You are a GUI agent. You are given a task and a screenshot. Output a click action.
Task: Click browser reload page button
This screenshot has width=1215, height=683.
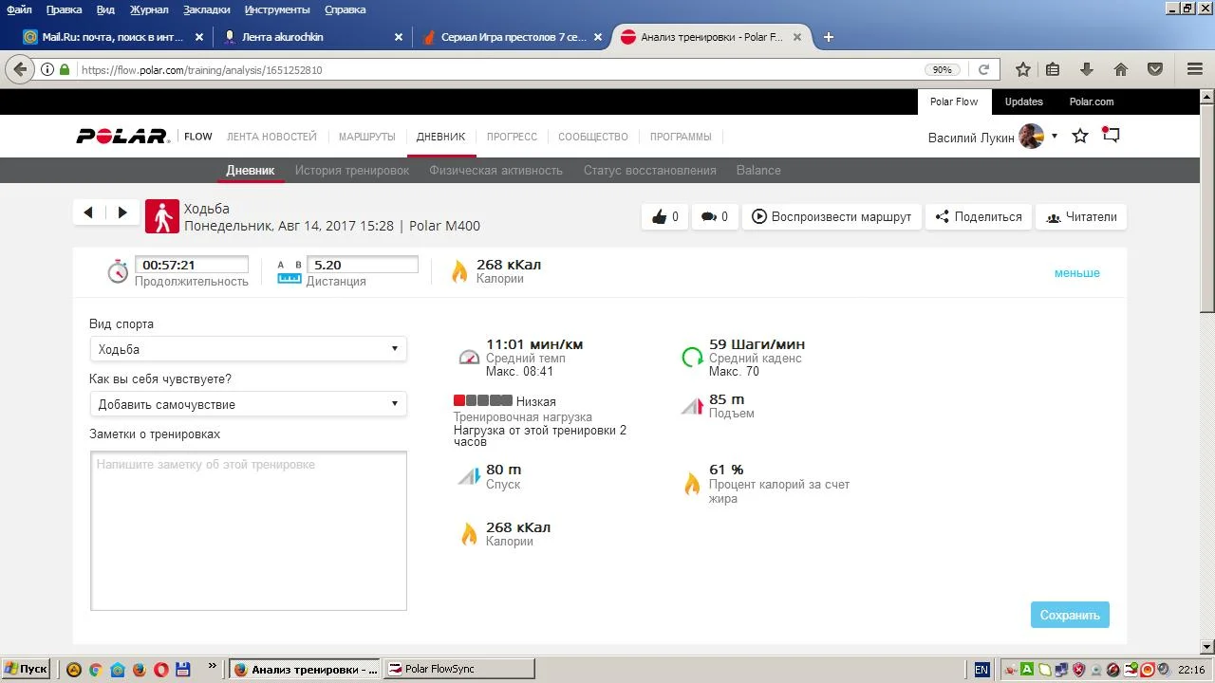[x=984, y=69]
